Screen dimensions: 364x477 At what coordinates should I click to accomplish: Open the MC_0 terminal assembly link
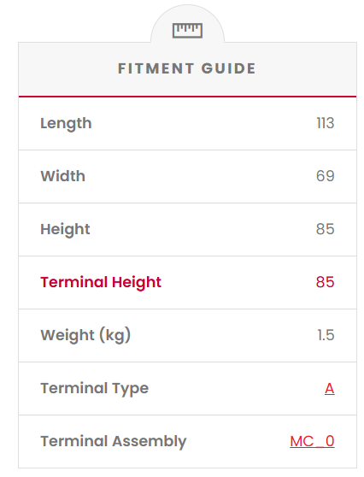click(x=312, y=441)
